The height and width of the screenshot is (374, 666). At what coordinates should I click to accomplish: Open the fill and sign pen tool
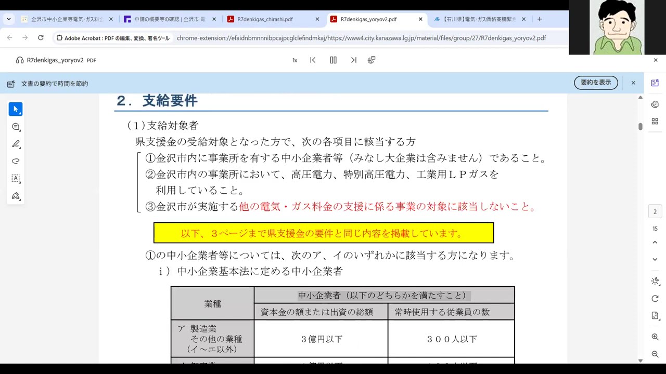coord(16,196)
